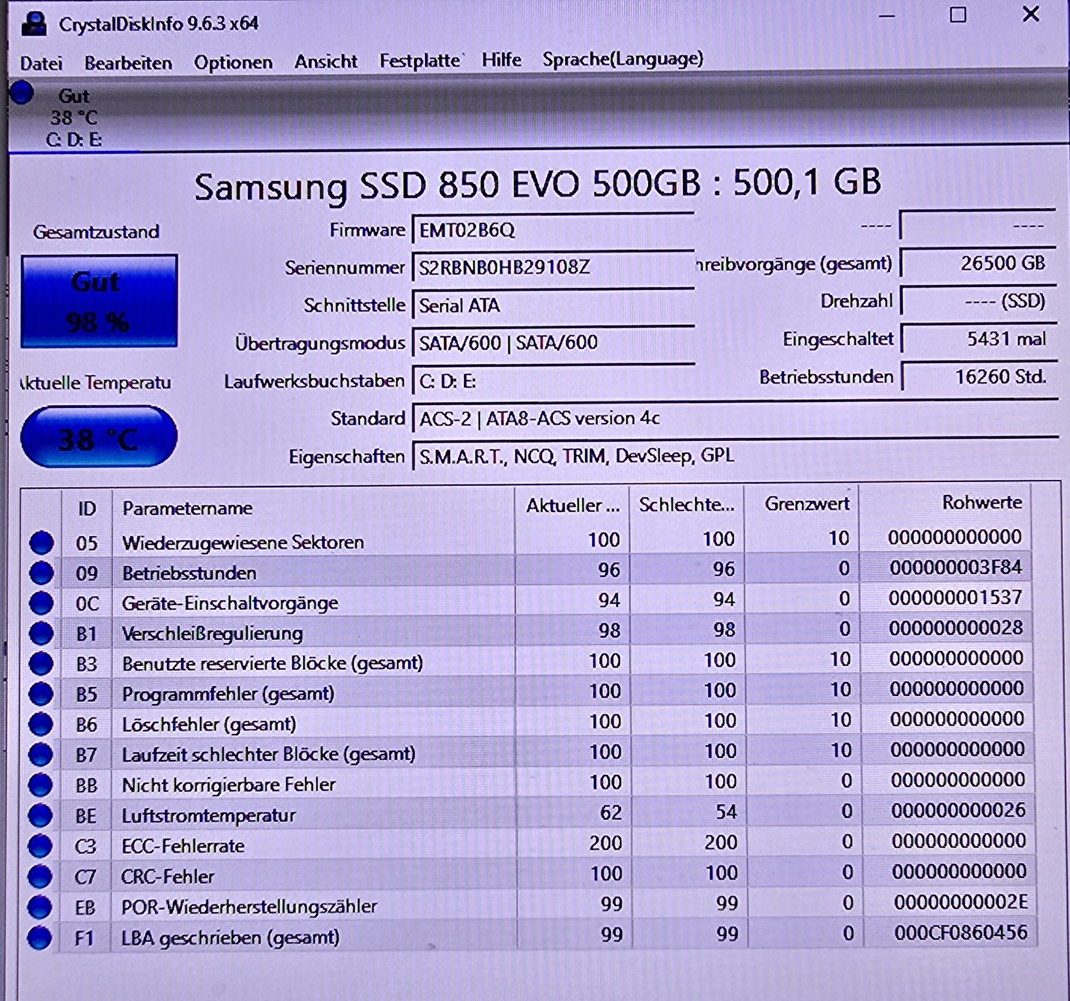This screenshot has width=1070, height=1001.
Task: Click status dot for Geräte-Einschaltvorgänge row
Action: pyautogui.click(x=41, y=602)
